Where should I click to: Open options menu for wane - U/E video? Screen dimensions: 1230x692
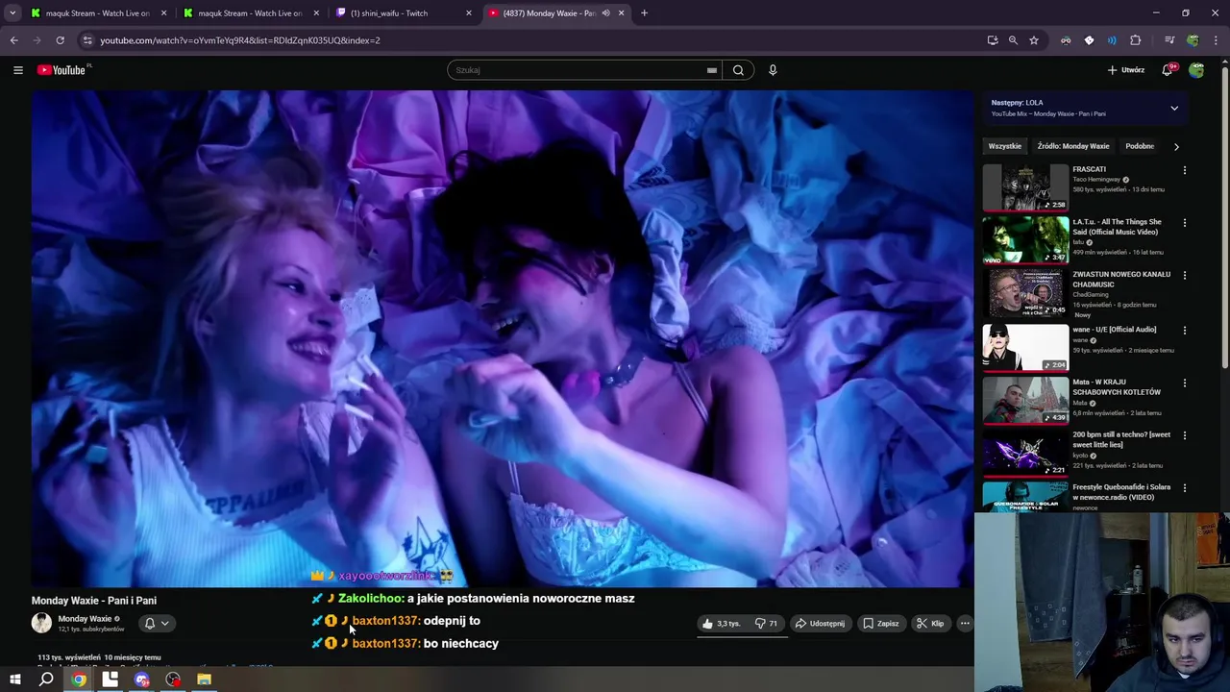click(1184, 331)
